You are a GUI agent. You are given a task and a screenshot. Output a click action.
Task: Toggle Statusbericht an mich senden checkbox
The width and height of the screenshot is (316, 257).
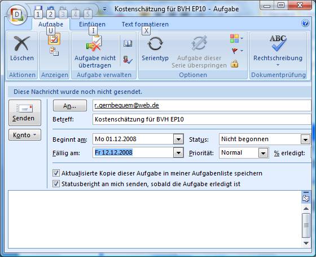coord(56,184)
